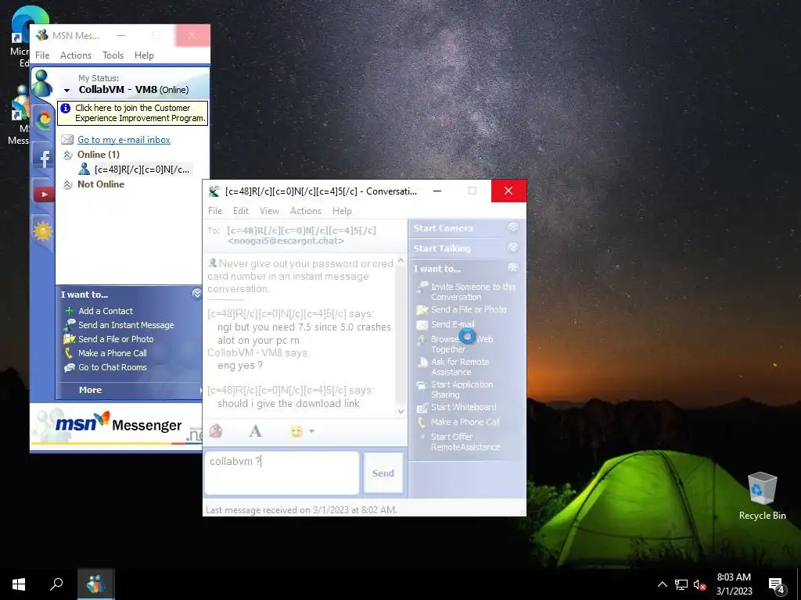This screenshot has width=801, height=600.
Task: Click the Make a Phone Call icon in the main window
Action: [x=69, y=353]
